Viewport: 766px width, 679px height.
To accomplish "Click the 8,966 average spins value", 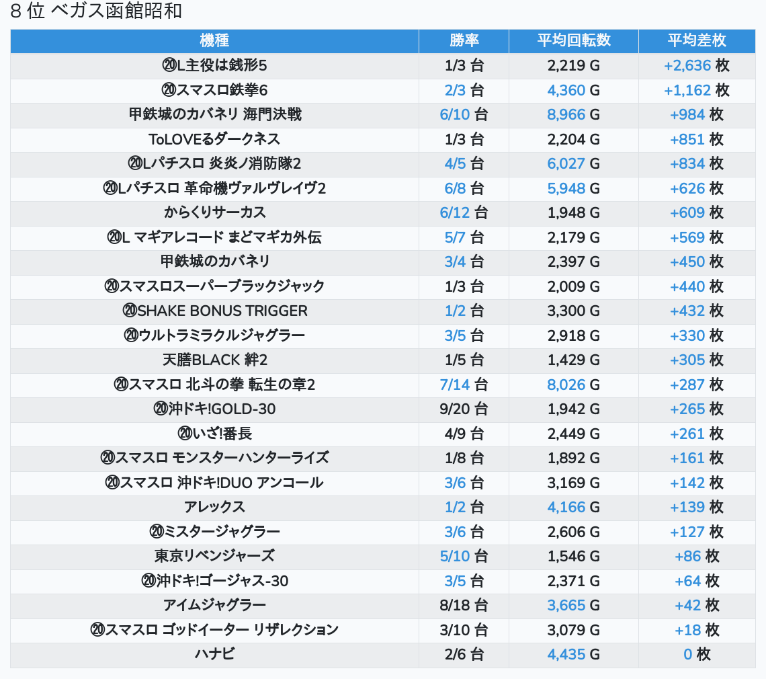I will coord(566,114).
